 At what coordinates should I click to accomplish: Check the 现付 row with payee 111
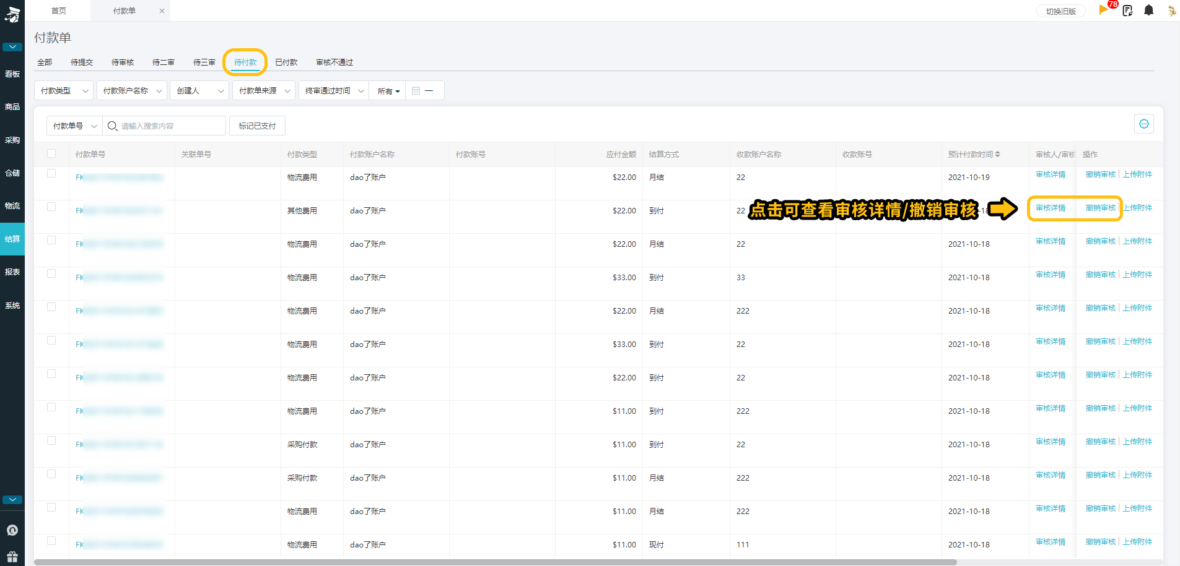51,541
